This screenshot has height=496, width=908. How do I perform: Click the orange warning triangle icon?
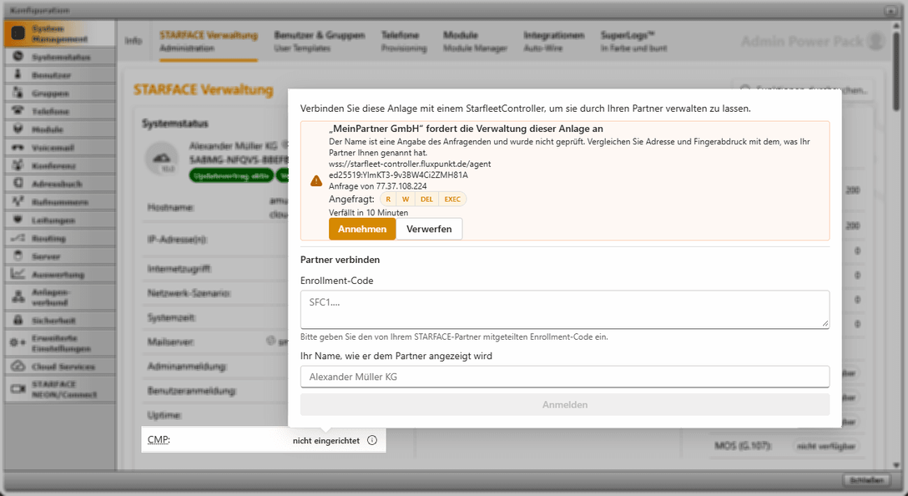tap(316, 181)
